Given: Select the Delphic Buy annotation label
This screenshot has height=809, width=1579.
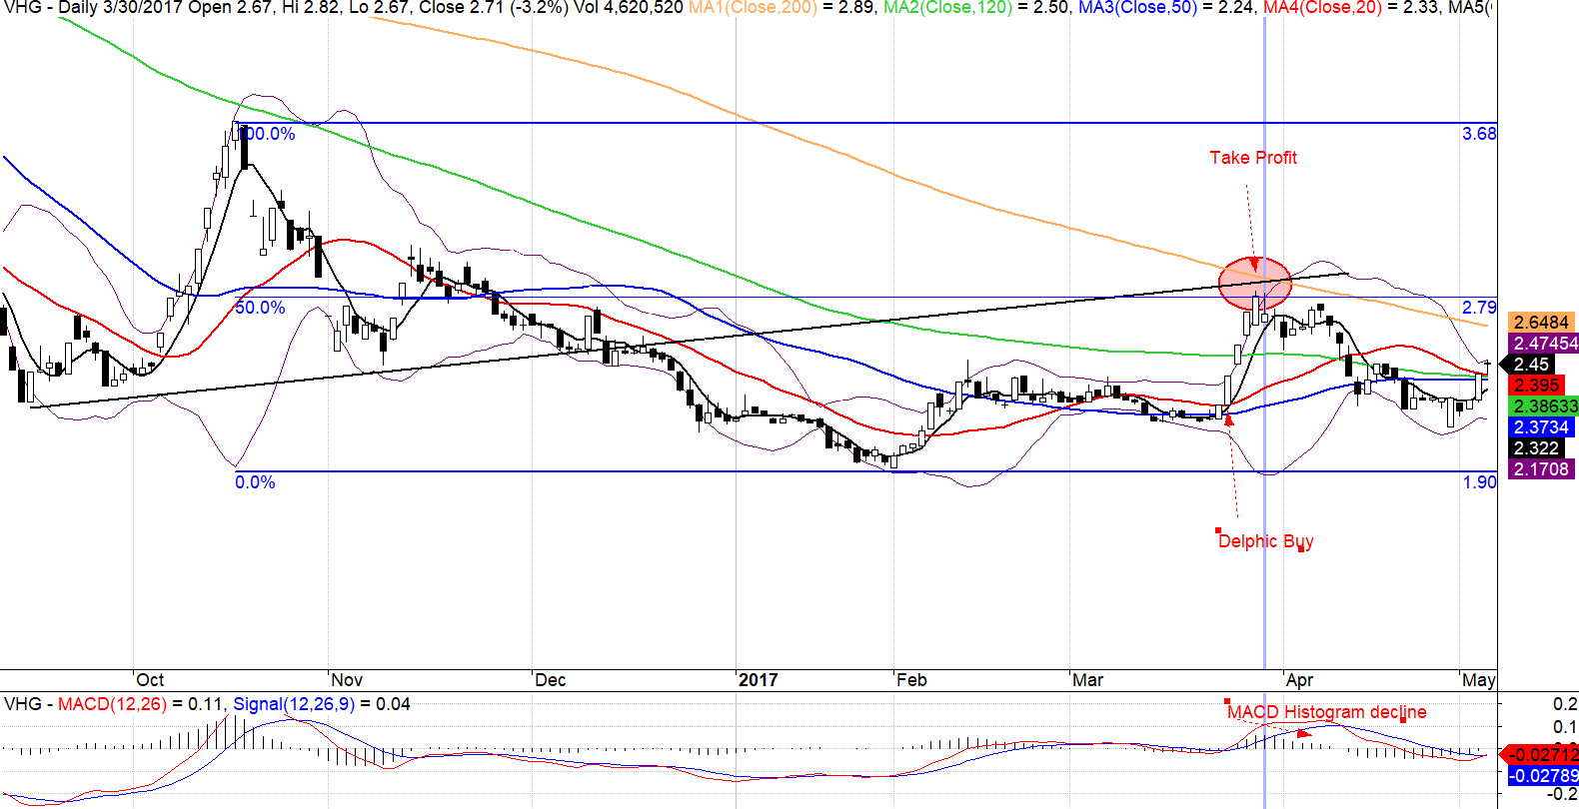Looking at the screenshot, I should (x=1265, y=541).
